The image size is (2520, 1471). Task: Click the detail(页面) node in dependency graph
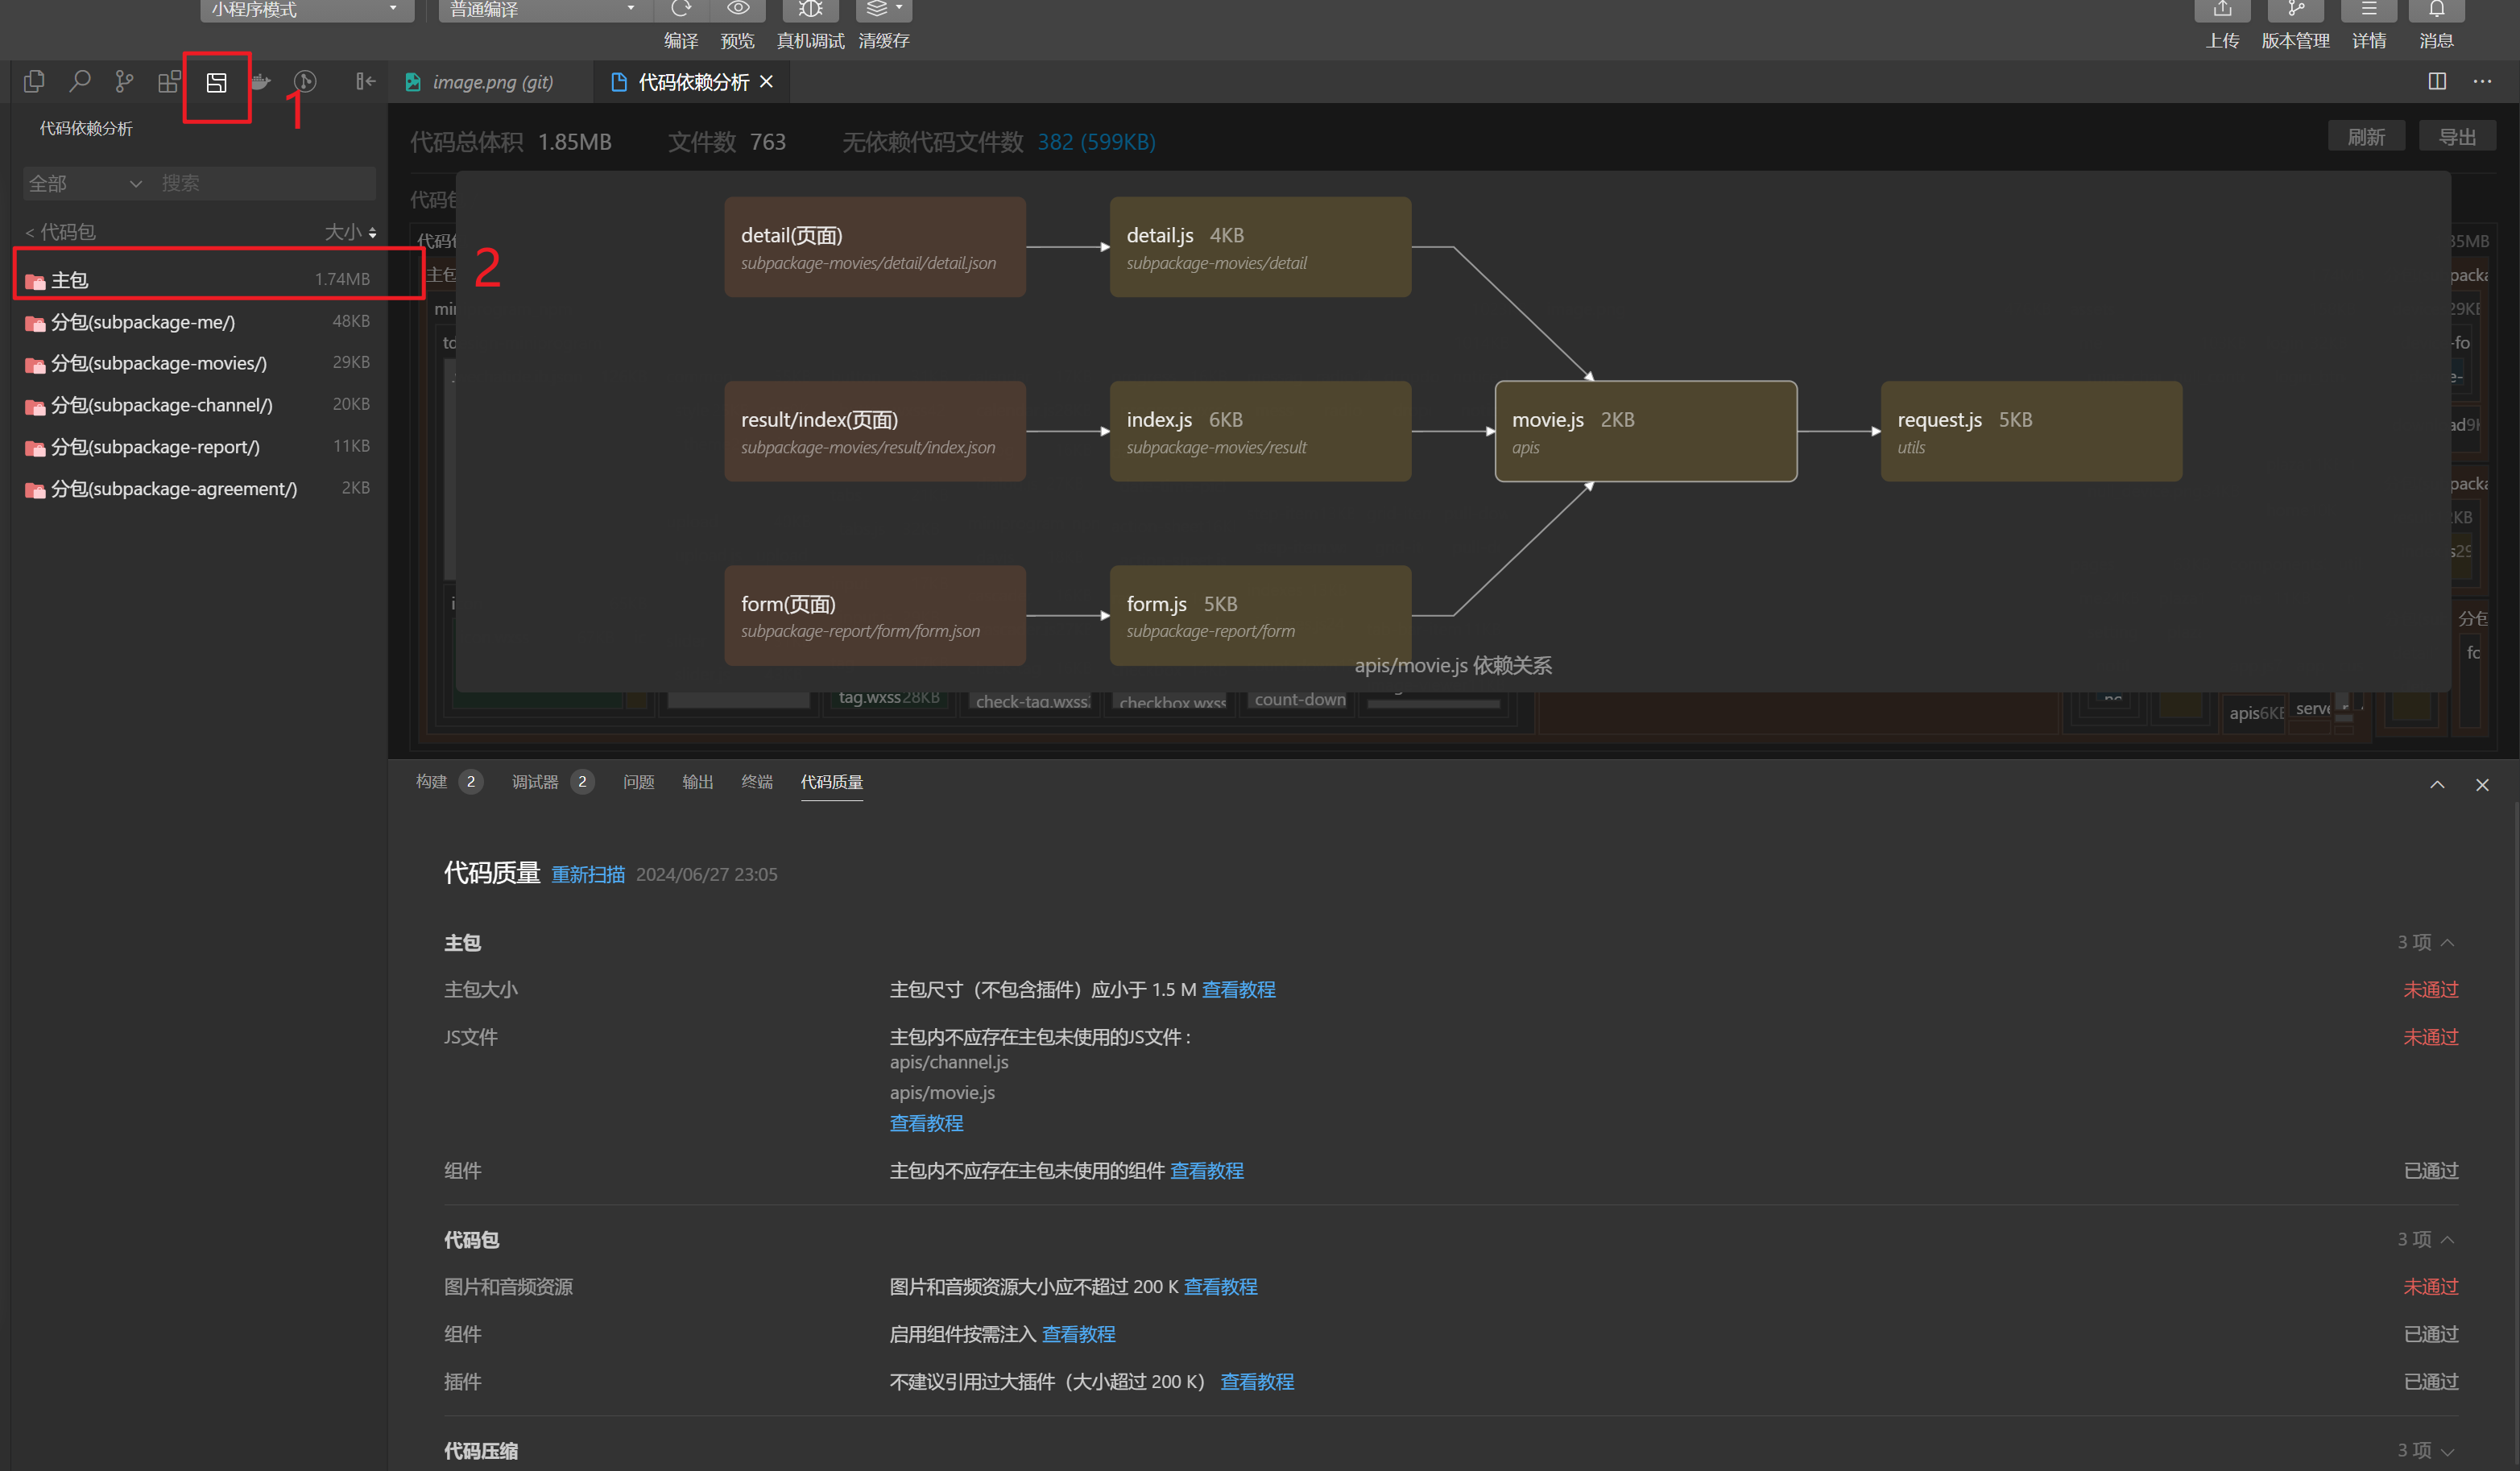point(875,247)
